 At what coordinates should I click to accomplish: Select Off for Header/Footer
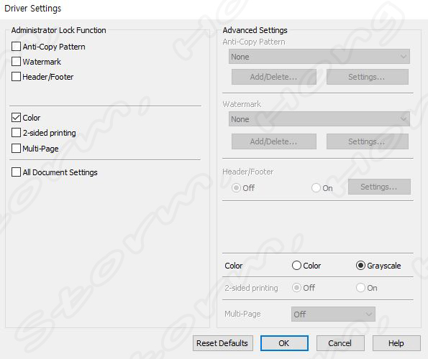click(236, 187)
